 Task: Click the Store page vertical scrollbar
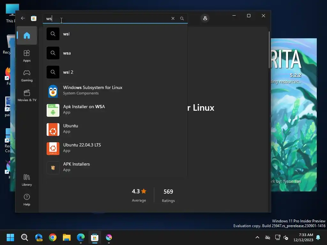[269, 50]
